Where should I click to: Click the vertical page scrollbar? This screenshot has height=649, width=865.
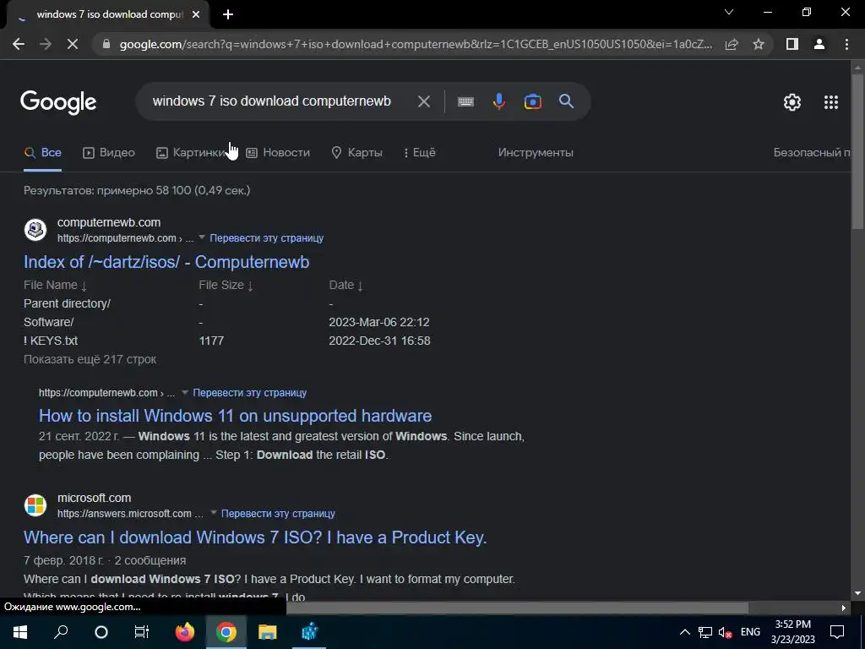point(857,150)
